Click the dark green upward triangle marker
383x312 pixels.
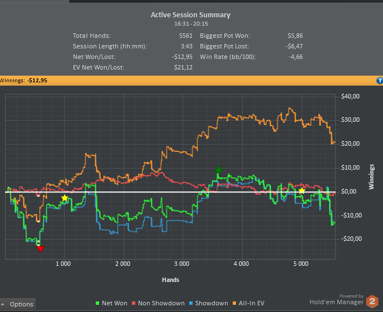[219, 169]
